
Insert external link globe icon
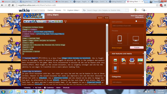33,21
